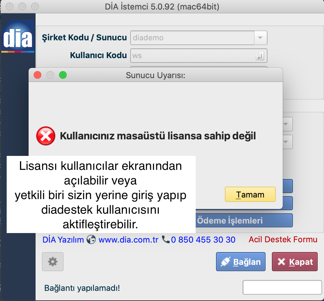The image size is (324, 301).
Task: Open the upper dropdown arrow behind the dialog
Action: (287, 124)
